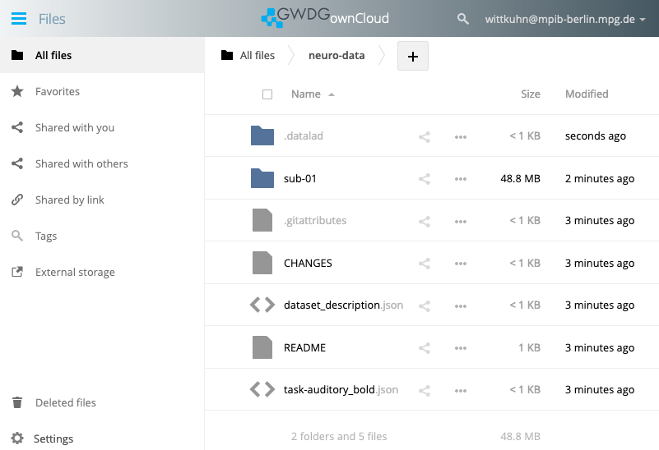Share the sub-01 folder
This screenshot has width=659, height=450.
425,178
